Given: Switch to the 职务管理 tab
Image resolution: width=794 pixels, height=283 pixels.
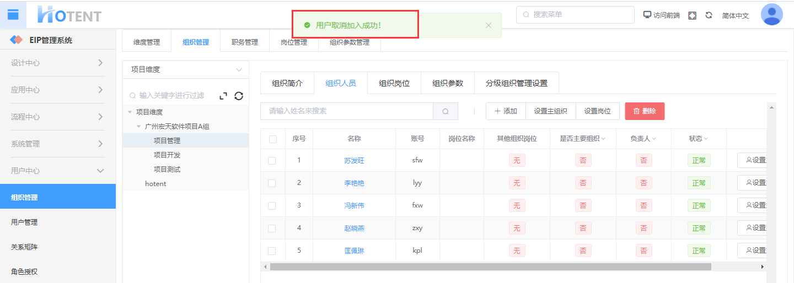Looking at the screenshot, I should pyautogui.click(x=245, y=42).
